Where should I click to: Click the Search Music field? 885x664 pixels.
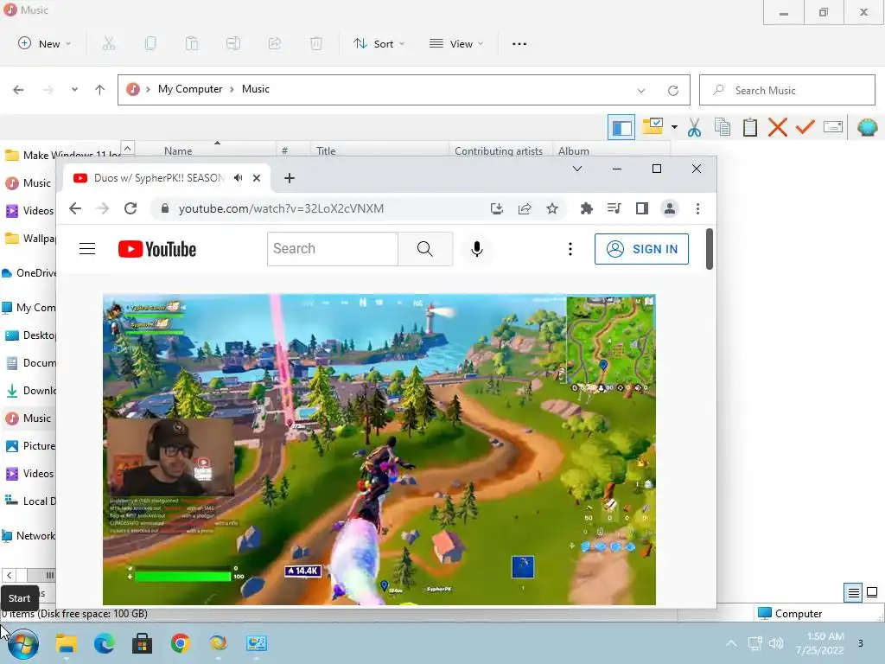[x=786, y=90]
